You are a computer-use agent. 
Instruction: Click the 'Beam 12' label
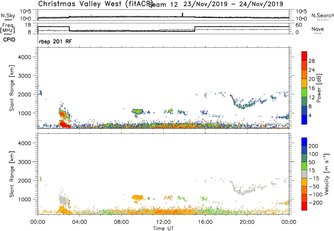(x=163, y=5)
